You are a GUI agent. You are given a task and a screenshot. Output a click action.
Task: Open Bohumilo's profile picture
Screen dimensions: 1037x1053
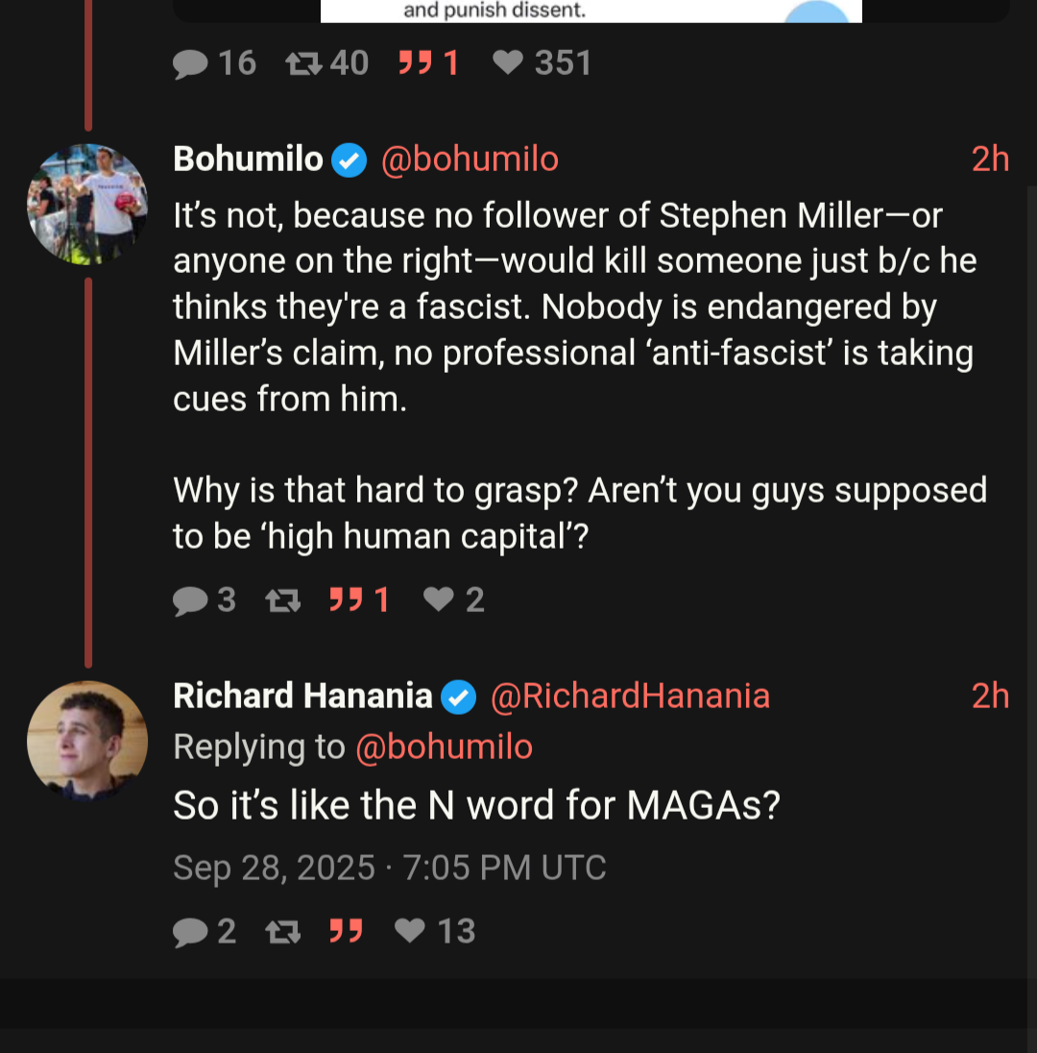[x=87, y=204]
